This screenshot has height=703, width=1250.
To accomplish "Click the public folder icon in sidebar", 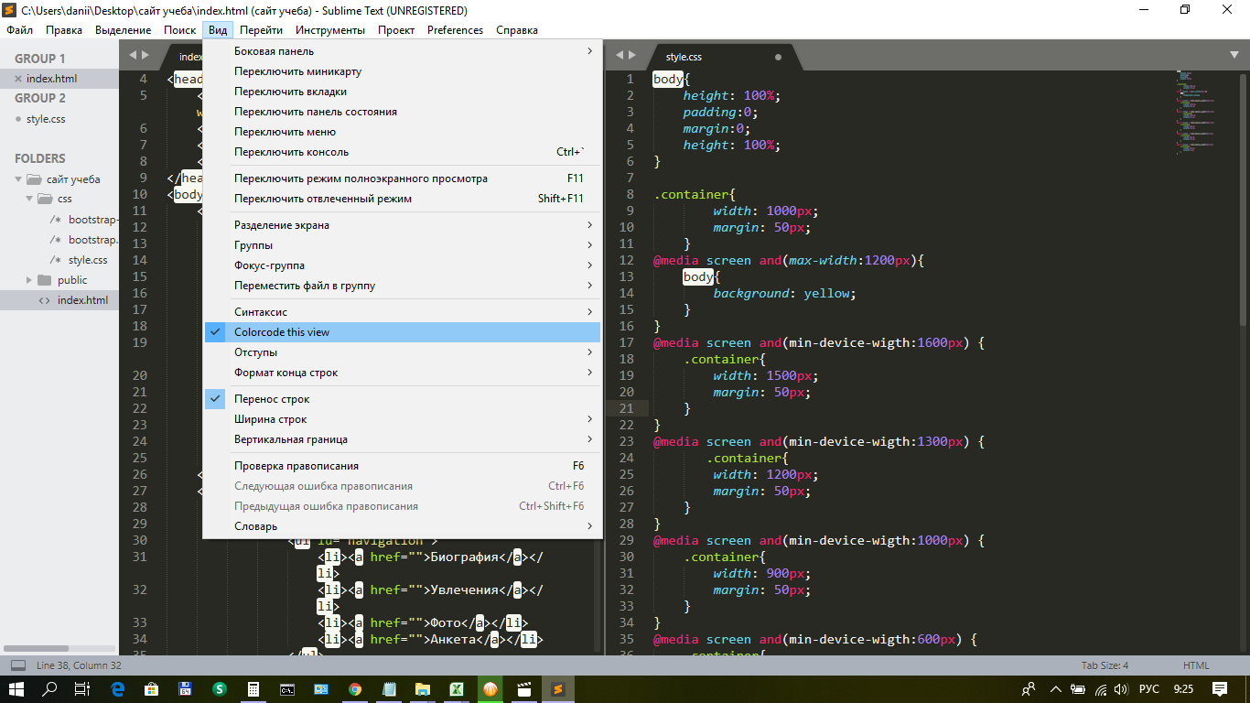I will (x=45, y=280).
